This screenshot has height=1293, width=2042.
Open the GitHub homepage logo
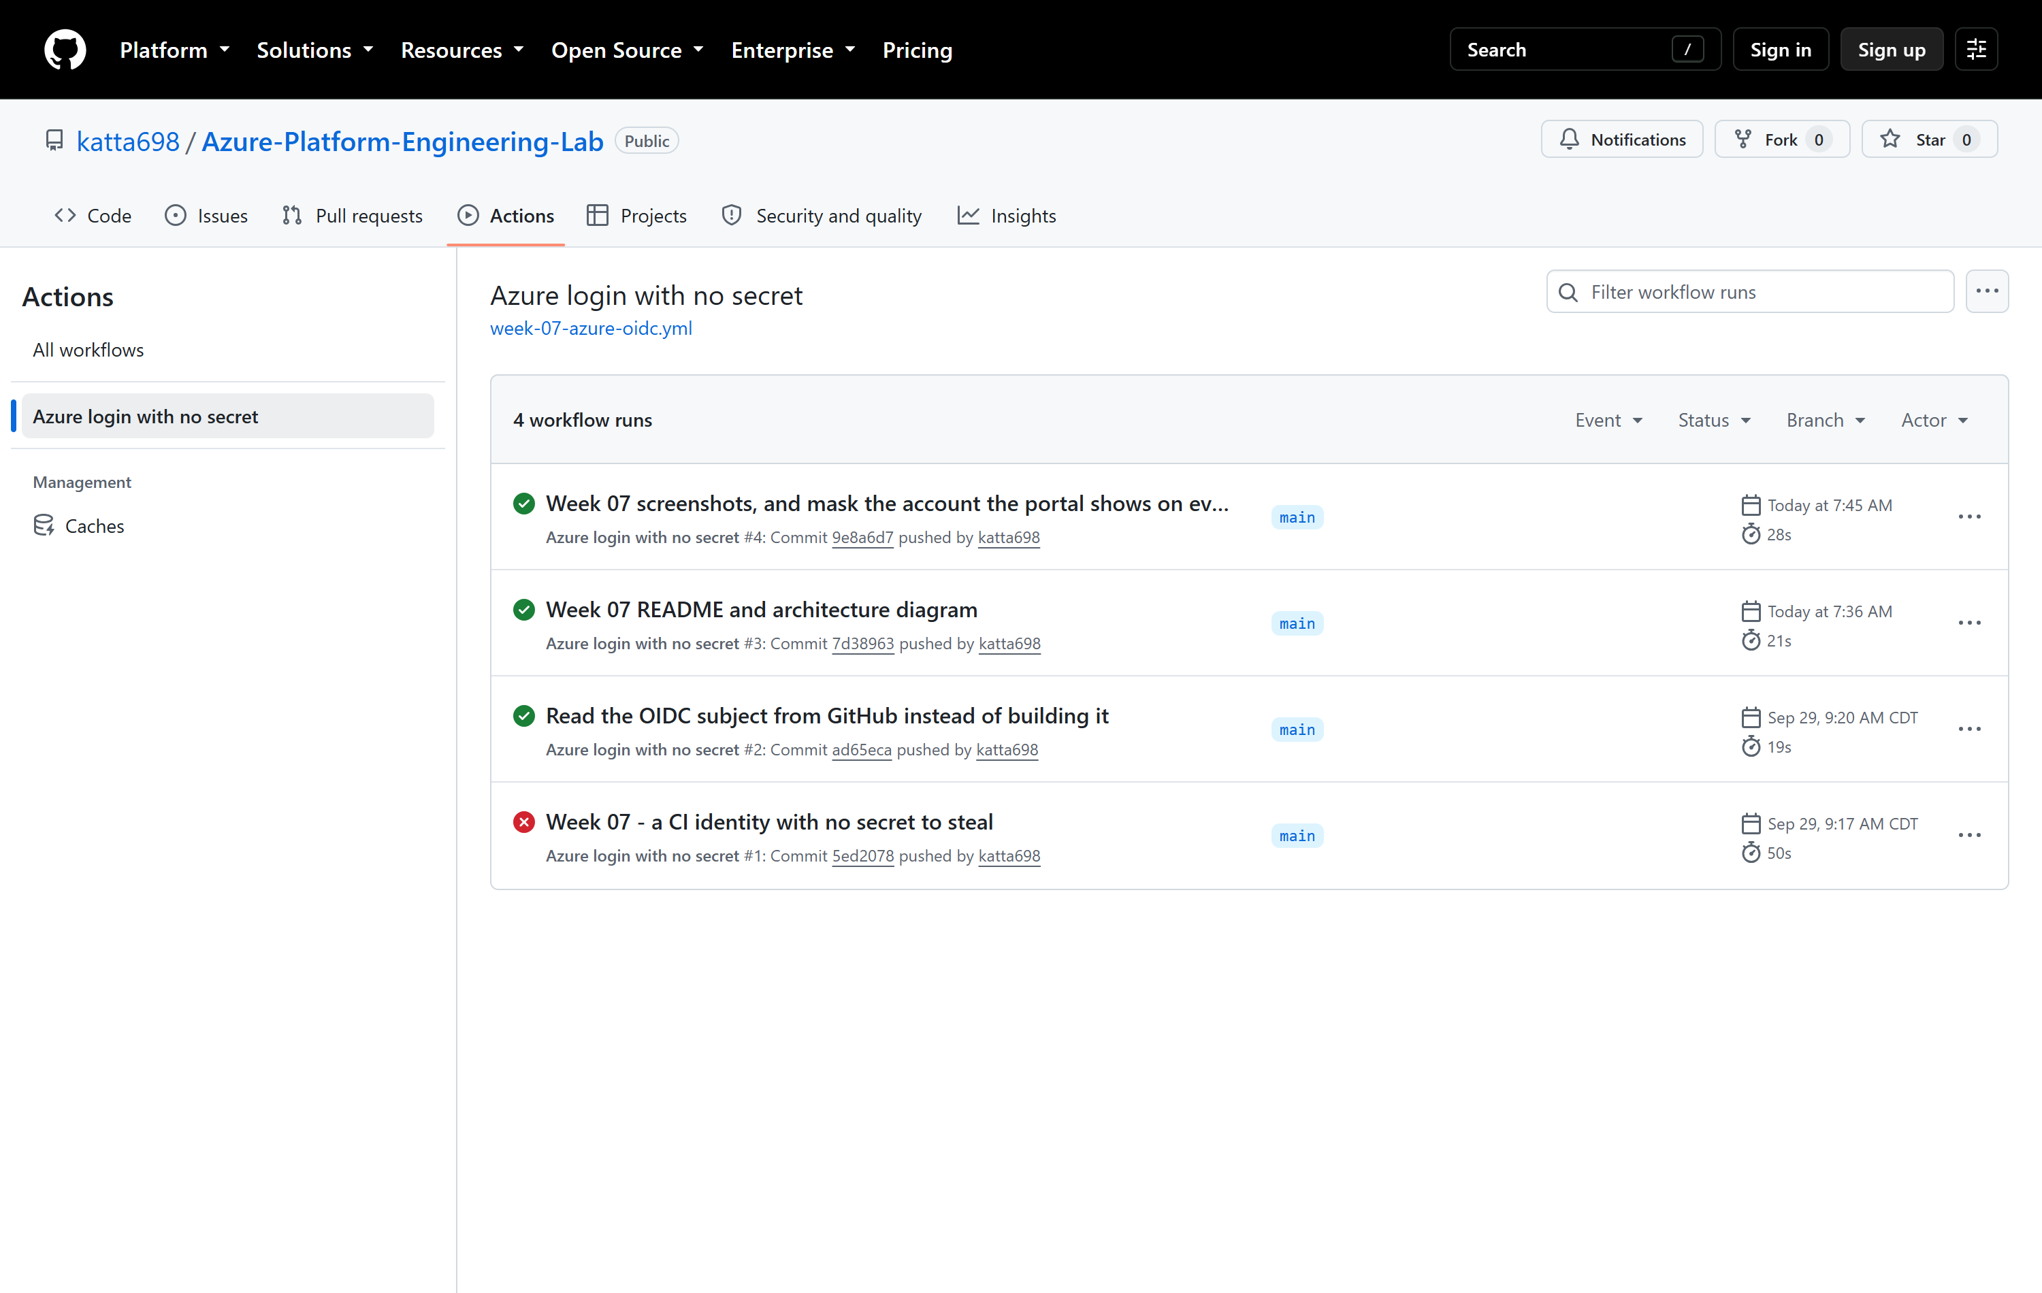point(65,49)
